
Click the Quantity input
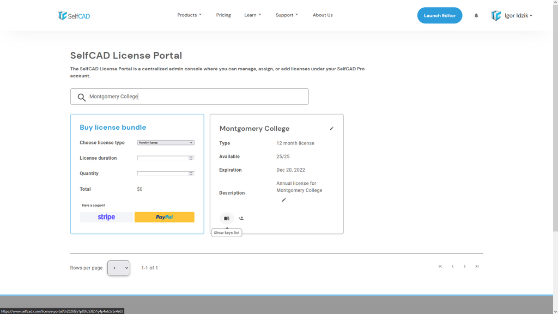coord(166,173)
